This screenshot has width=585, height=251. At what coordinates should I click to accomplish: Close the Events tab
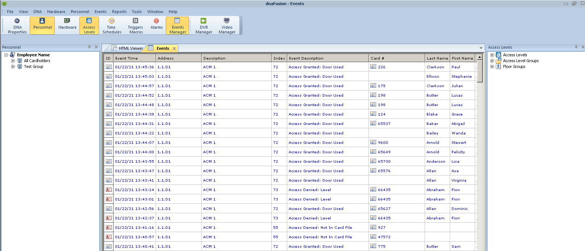(174, 48)
